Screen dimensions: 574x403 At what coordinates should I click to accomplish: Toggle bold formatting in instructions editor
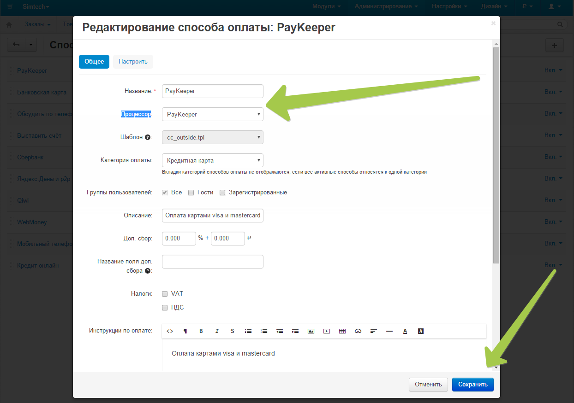pyautogui.click(x=201, y=331)
